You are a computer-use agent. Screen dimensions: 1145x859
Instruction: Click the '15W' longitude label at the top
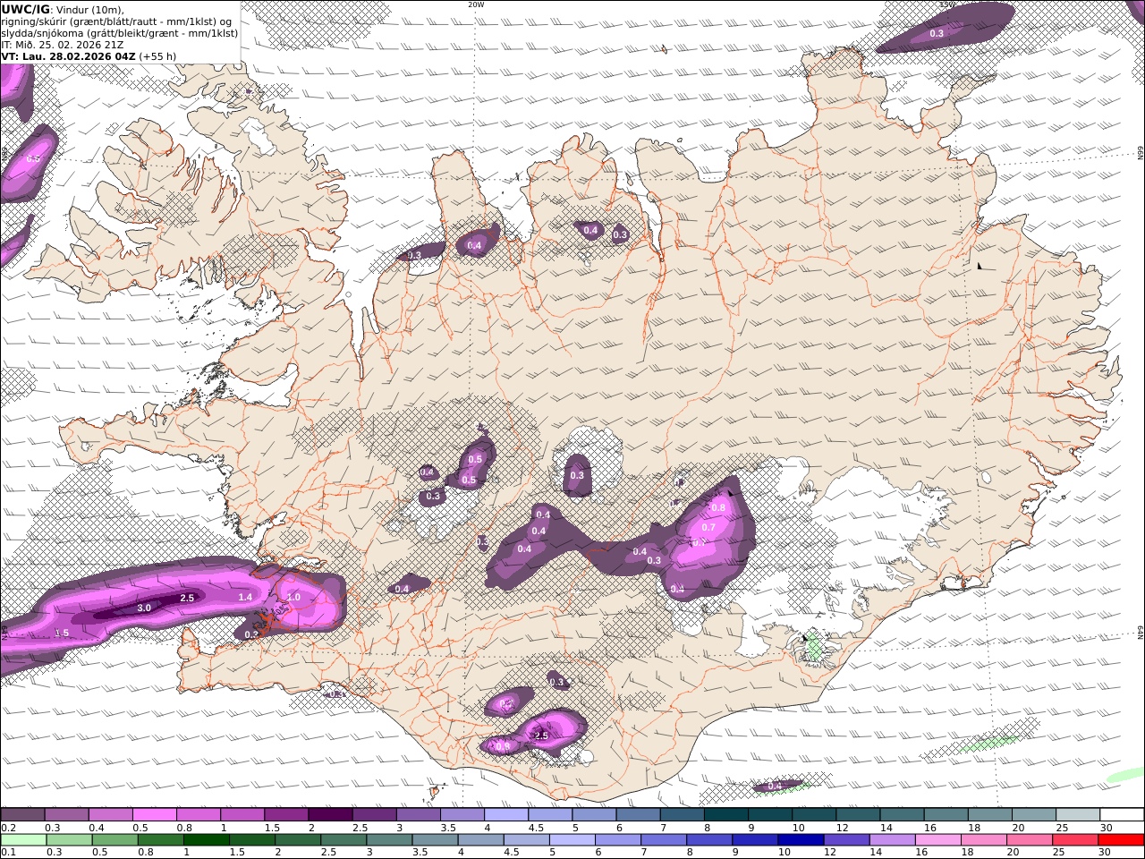[x=947, y=4]
